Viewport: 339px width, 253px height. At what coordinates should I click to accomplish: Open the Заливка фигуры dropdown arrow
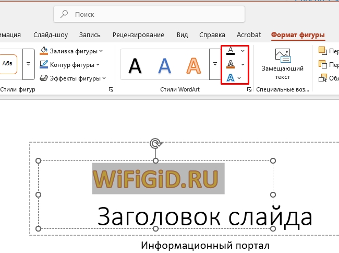tap(101, 51)
